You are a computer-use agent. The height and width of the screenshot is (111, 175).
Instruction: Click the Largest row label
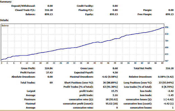[x=31, y=91]
